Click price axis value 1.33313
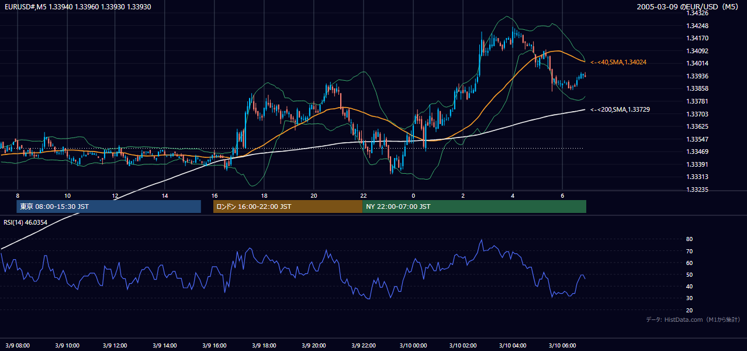747x351 pixels. [x=697, y=177]
